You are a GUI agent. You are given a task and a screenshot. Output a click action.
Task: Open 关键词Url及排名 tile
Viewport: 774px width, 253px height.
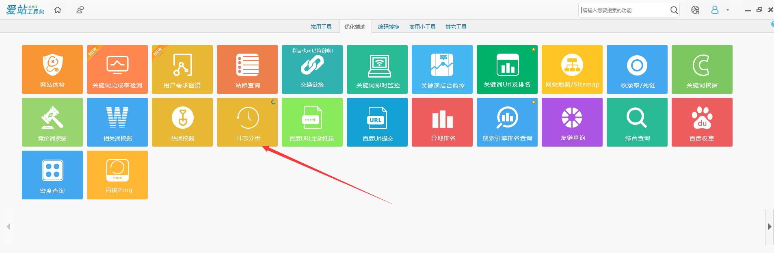[x=507, y=69]
